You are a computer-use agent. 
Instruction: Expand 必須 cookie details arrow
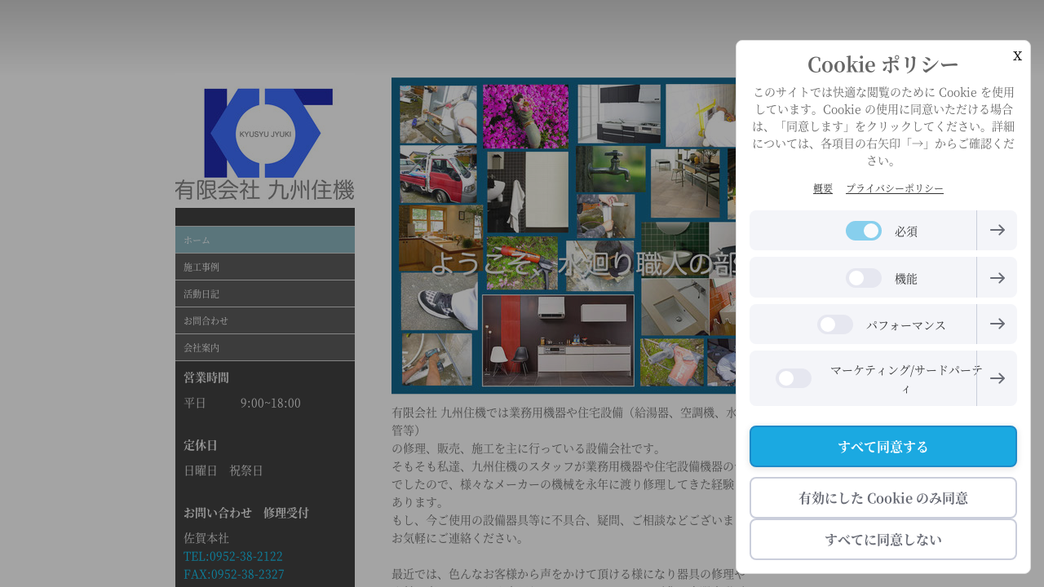click(x=997, y=231)
